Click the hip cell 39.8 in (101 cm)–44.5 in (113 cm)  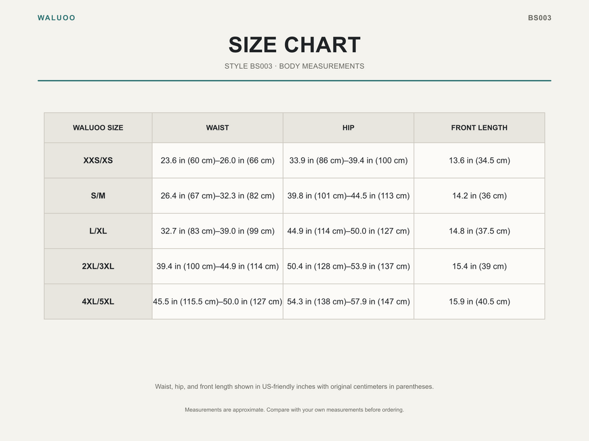click(348, 196)
